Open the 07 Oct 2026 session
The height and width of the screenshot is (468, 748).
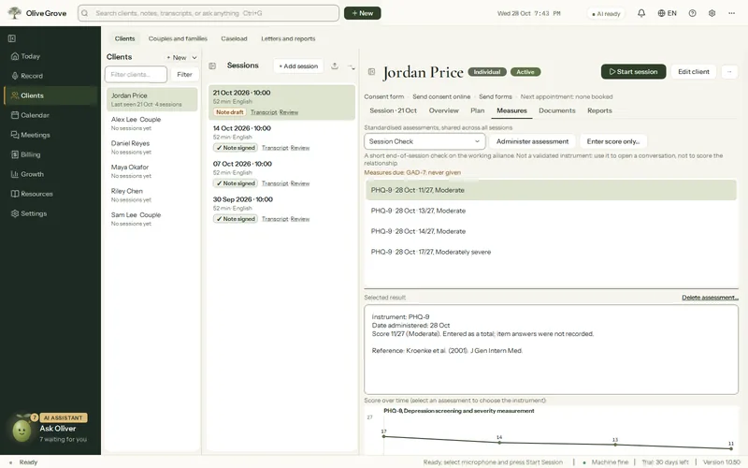point(281,173)
